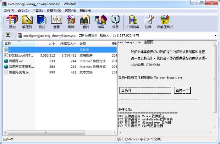220x144 pixels.
Task: Open the Options (选项) menu
Action: coord(70,11)
